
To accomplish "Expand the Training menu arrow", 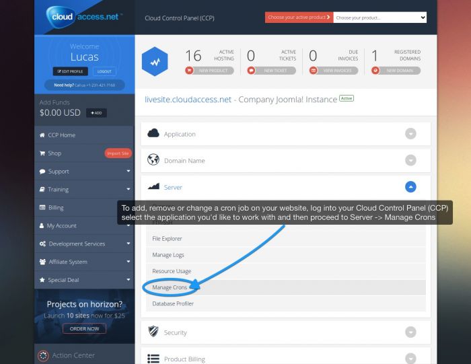I will (129, 189).
